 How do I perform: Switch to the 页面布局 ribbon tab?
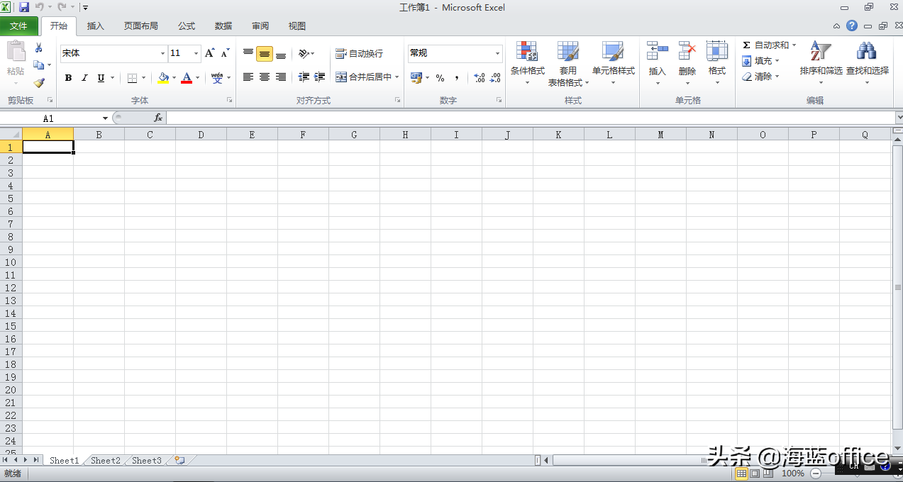coord(140,26)
